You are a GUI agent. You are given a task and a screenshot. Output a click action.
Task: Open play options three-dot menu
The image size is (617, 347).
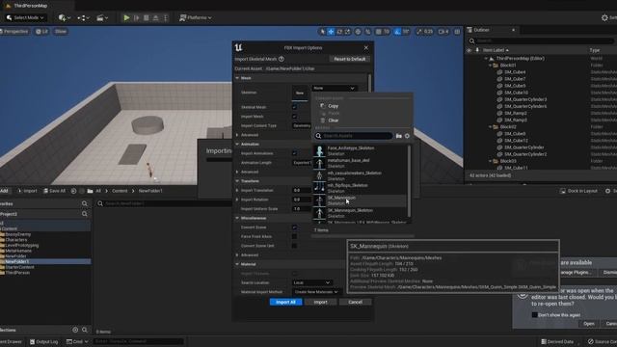(165, 17)
